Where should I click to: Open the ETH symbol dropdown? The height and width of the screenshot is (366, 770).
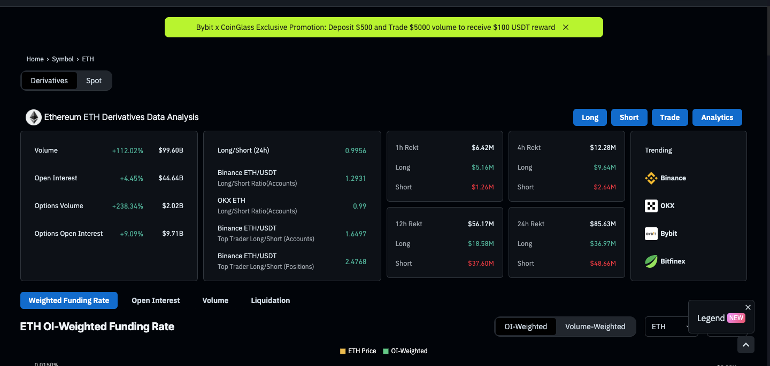[671, 327]
